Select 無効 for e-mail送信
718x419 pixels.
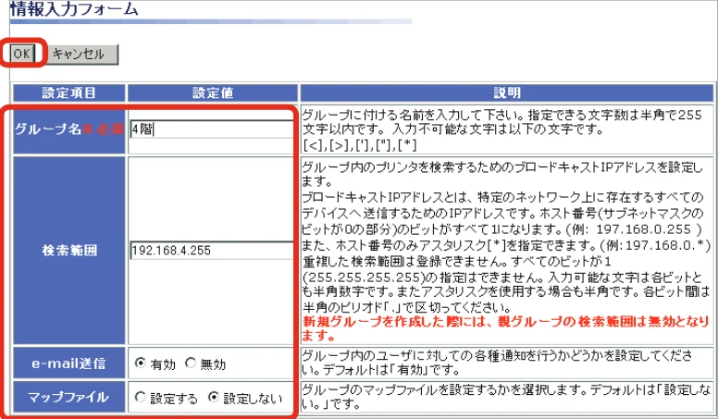pyautogui.click(x=191, y=364)
